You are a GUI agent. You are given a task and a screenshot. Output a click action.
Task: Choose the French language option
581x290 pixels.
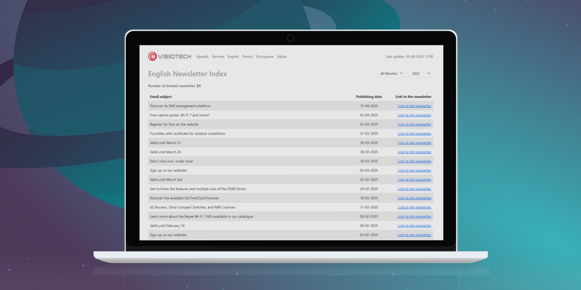[247, 57]
